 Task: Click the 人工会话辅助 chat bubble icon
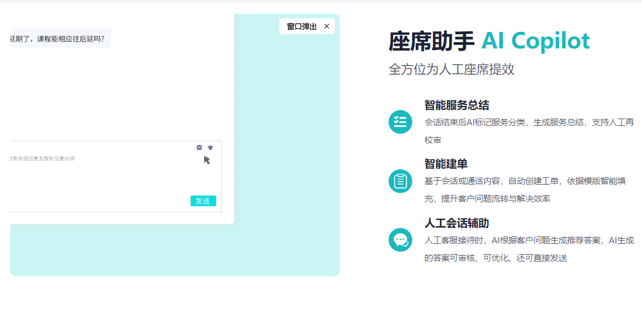click(x=400, y=240)
